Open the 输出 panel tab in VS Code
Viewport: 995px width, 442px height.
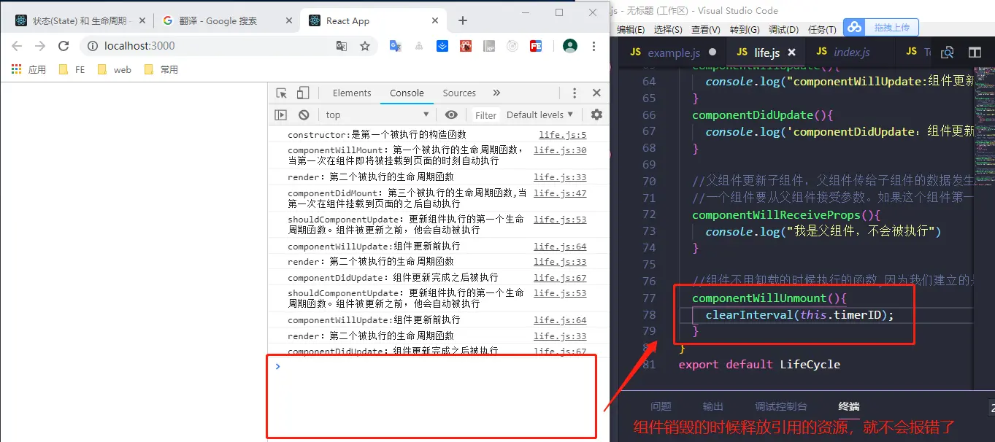pyautogui.click(x=713, y=406)
